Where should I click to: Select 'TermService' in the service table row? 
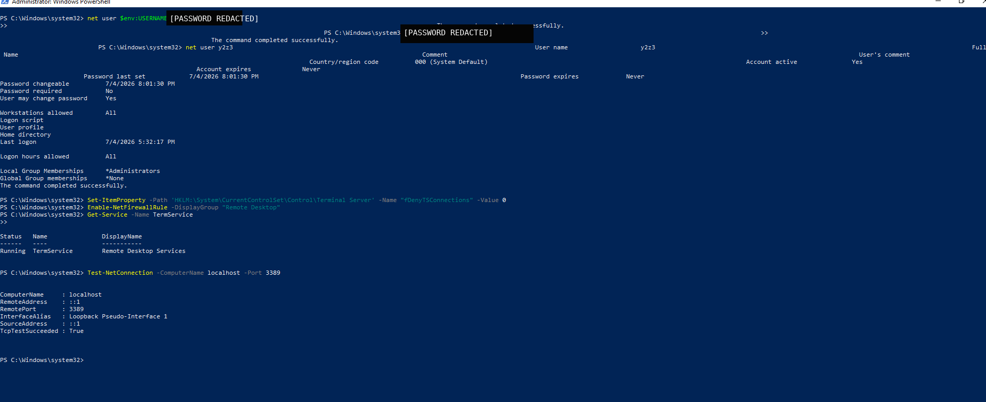53,251
